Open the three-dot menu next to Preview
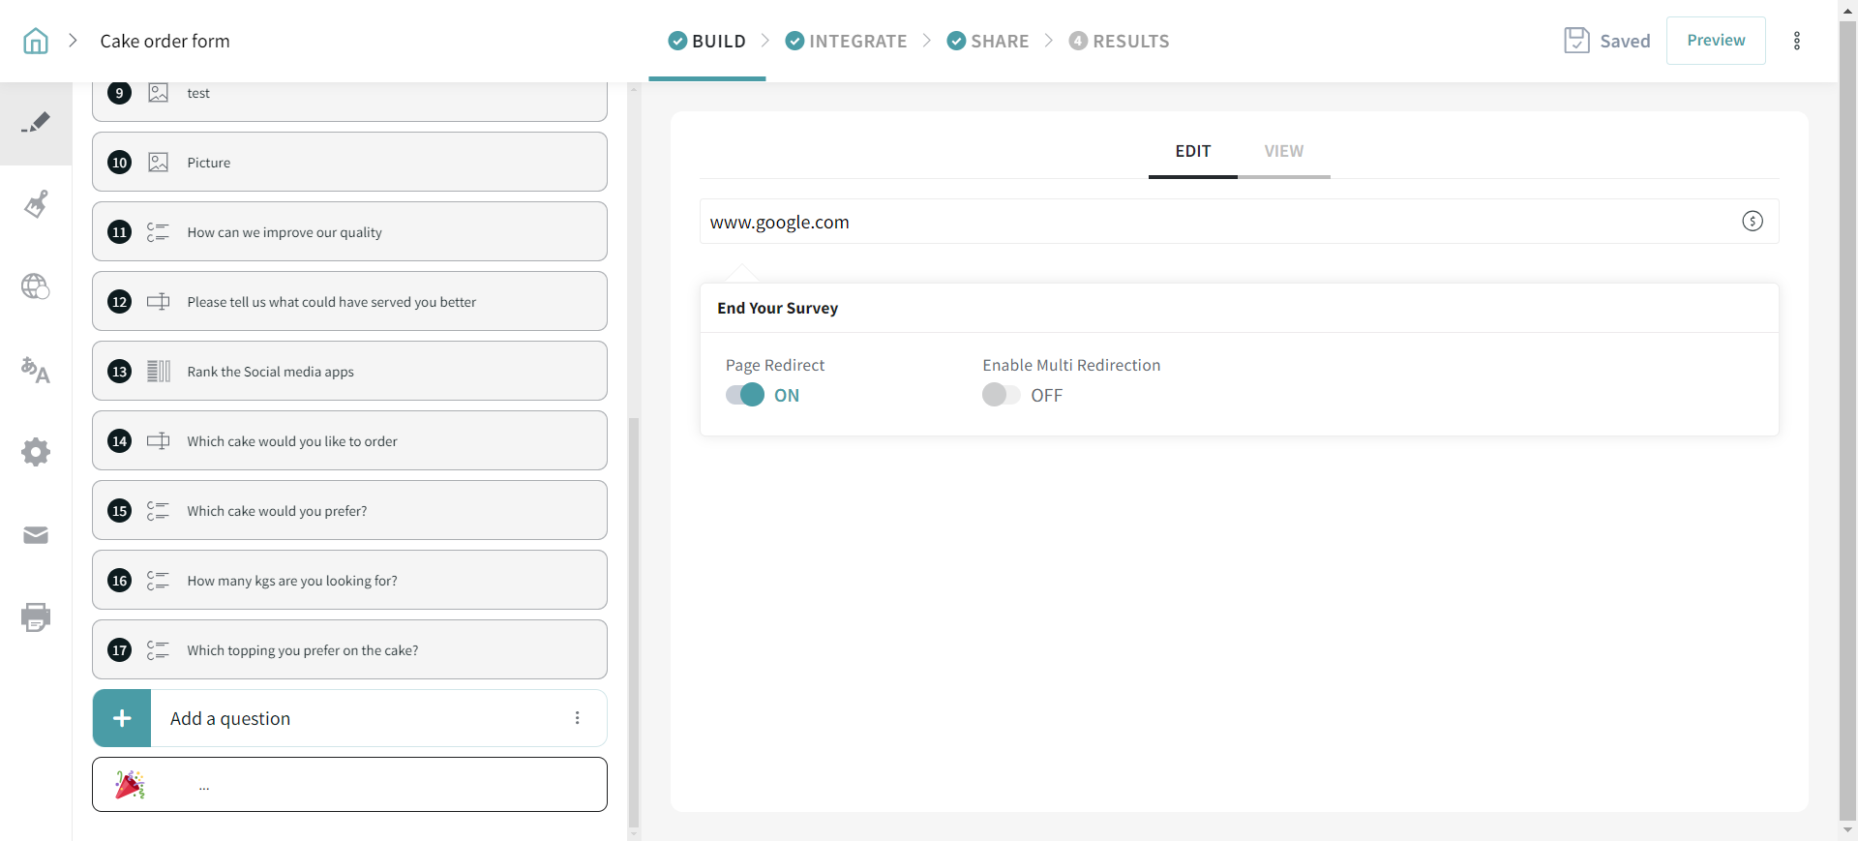Viewport: 1858px width, 841px height. (1797, 41)
